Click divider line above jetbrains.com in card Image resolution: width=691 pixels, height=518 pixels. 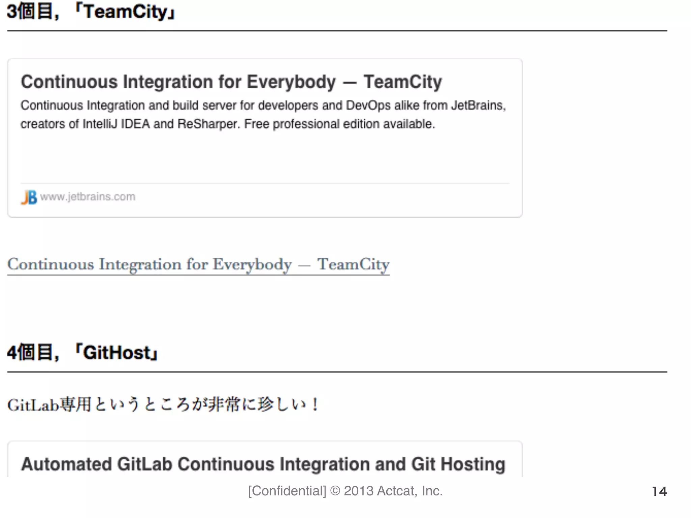tap(265, 183)
